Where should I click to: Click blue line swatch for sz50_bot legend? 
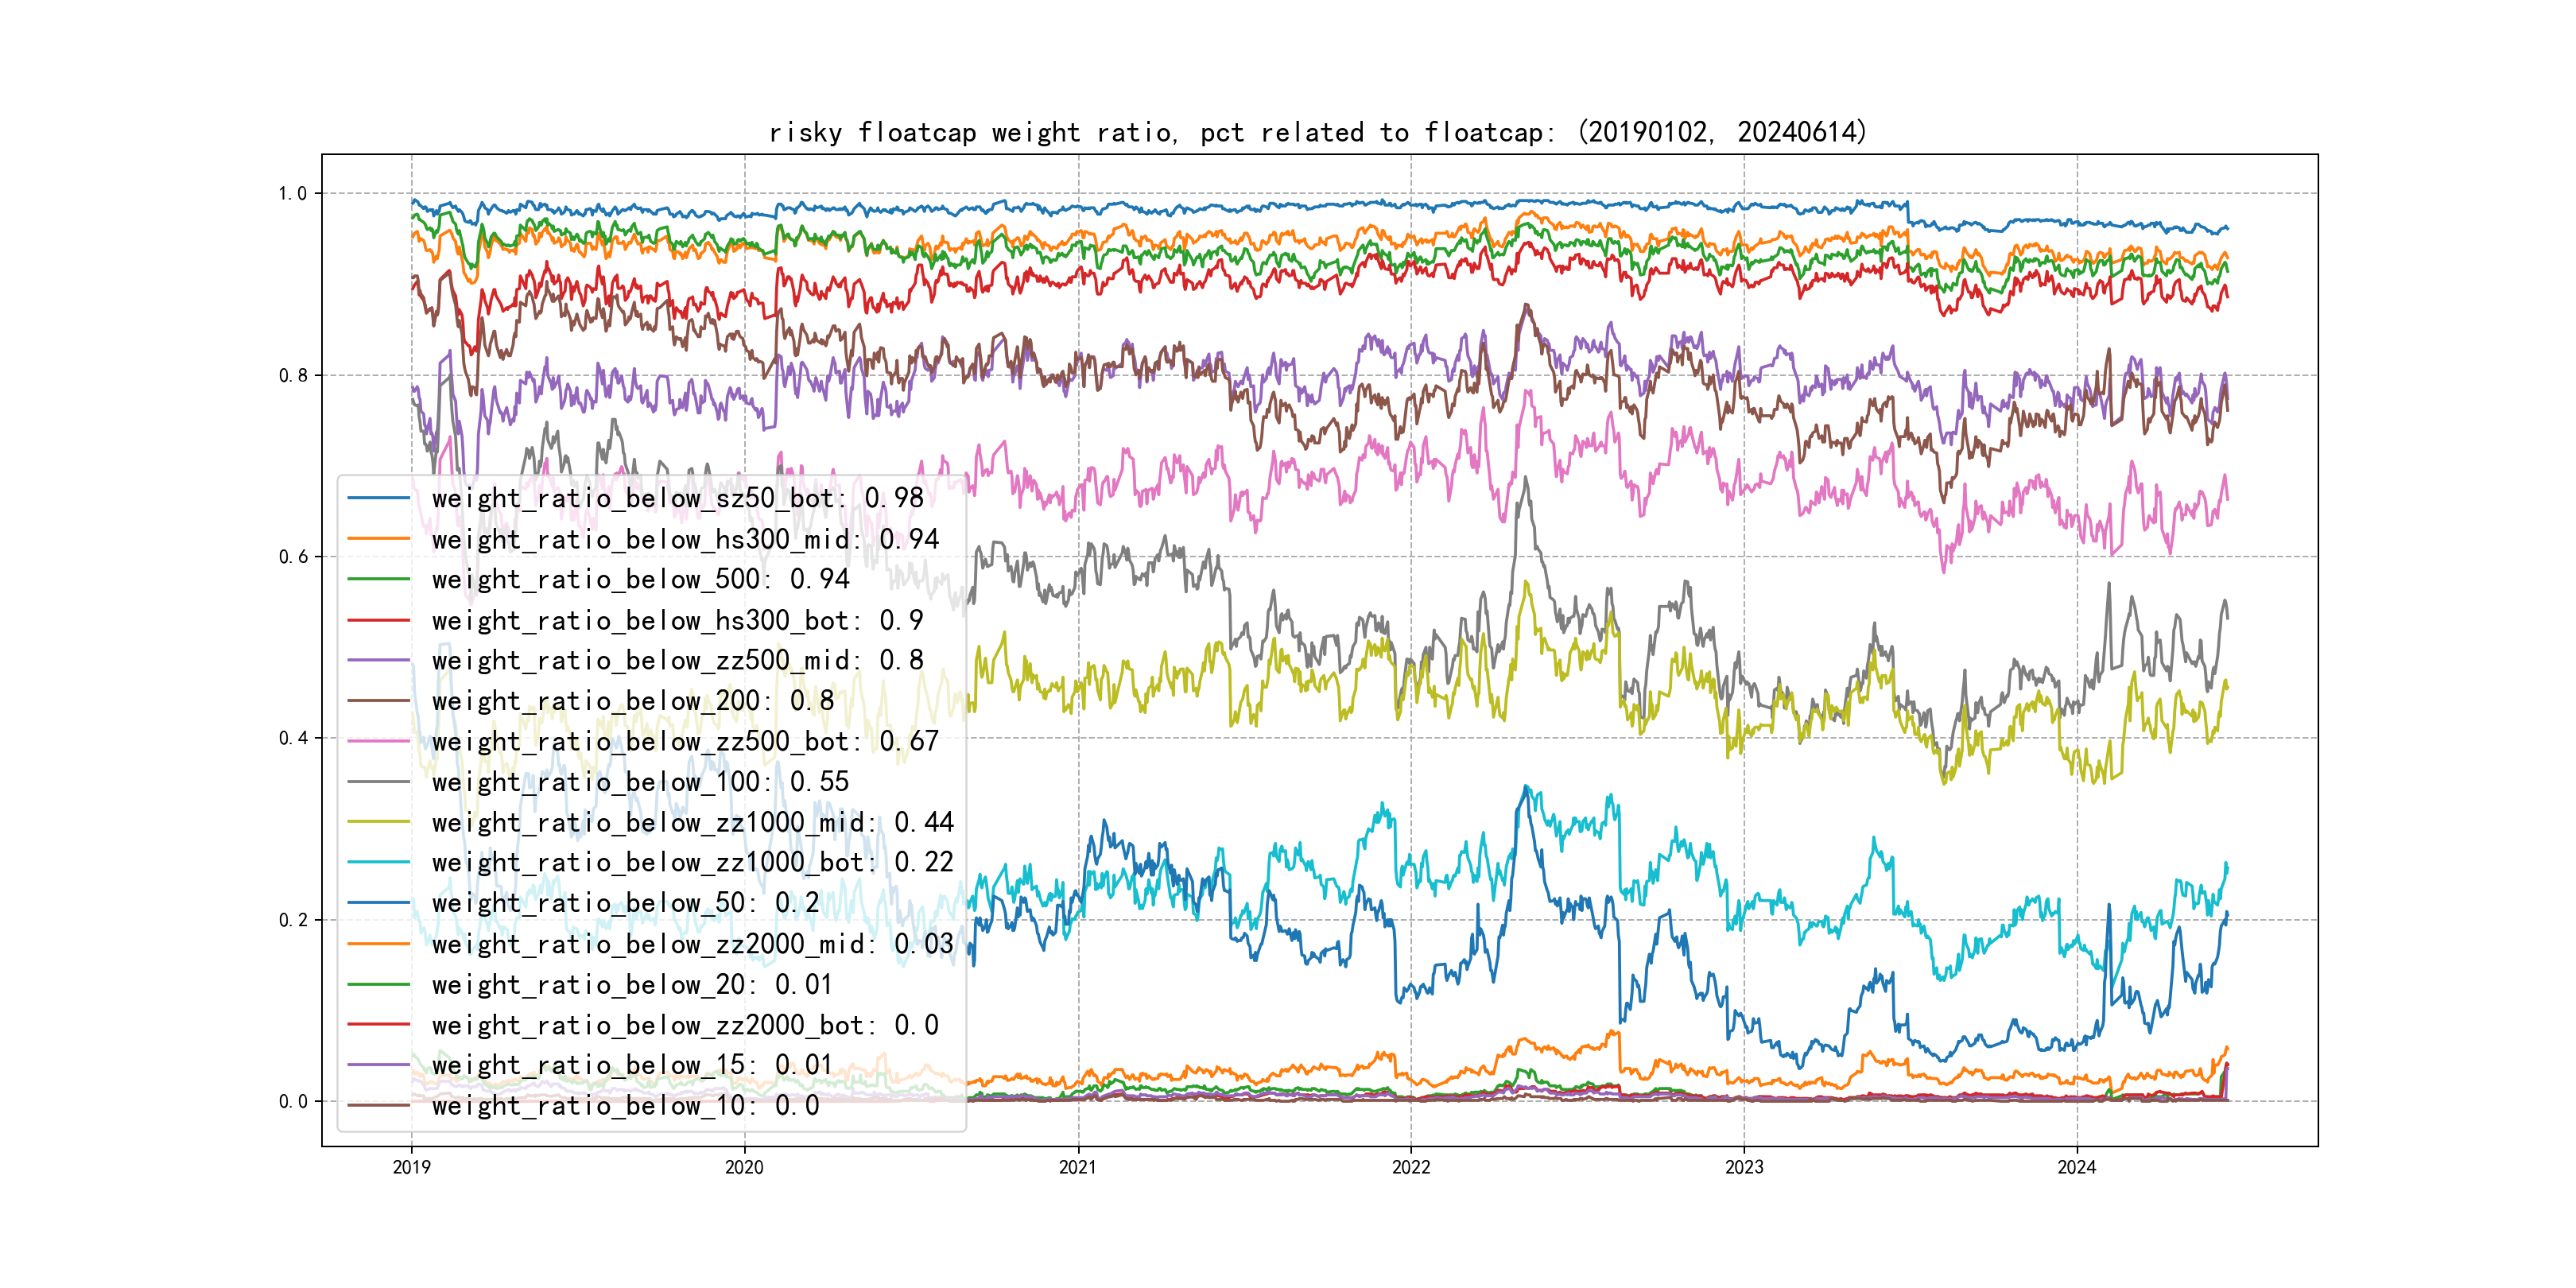click(x=378, y=498)
